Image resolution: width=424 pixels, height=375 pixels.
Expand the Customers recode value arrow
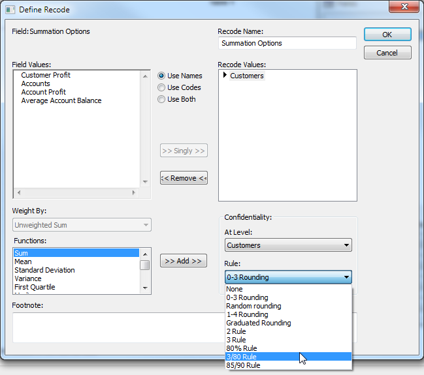click(225, 76)
